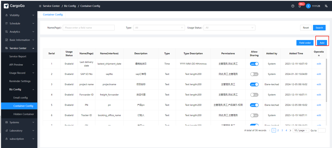Focus the Go to page input
The width and height of the screenshot is (332, 148).
[322, 130]
